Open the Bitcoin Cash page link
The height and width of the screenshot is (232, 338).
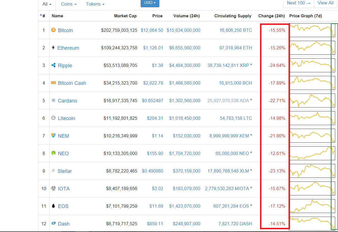[72, 83]
